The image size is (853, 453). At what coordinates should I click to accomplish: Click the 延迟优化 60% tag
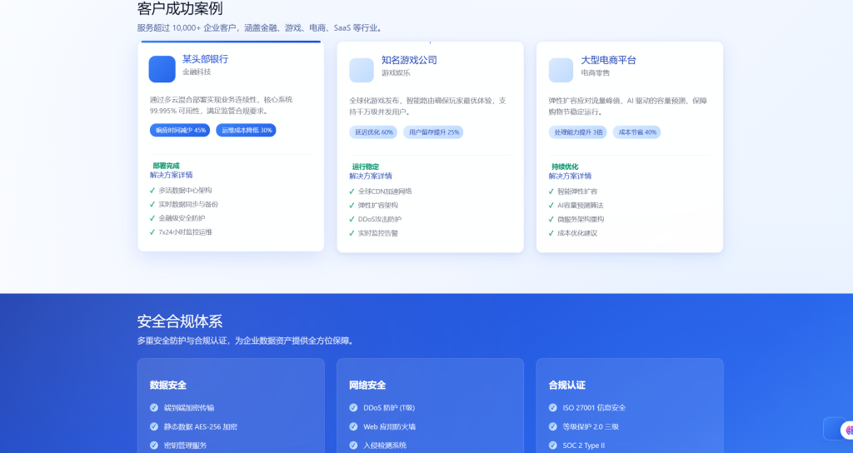pyautogui.click(x=373, y=132)
